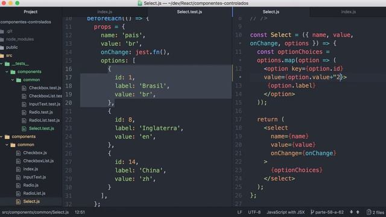
Task: Click the git pull down-arrow icon
Action: tap(351, 212)
